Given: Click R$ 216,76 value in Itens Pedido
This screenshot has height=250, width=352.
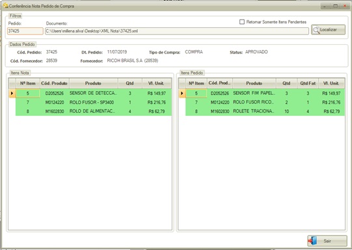Looking at the screenshot, I should 331,102.
